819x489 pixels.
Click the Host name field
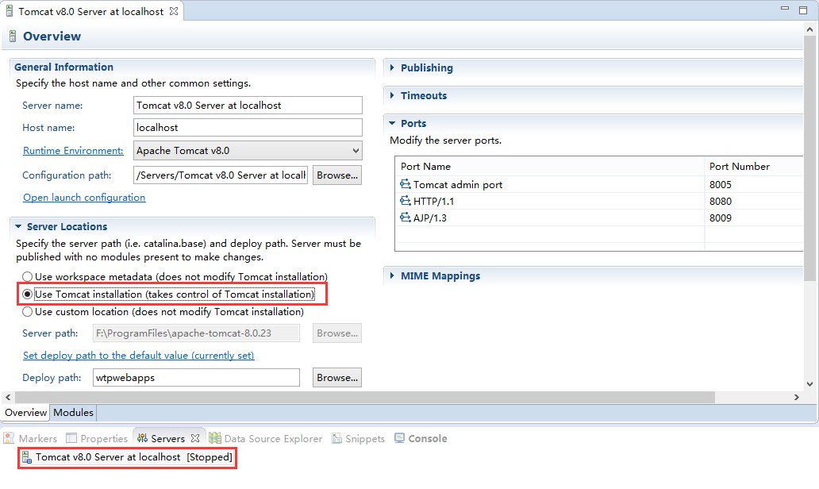pos(248,128)
